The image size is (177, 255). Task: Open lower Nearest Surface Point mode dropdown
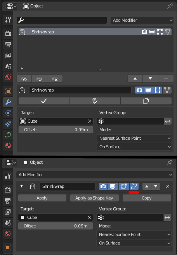(134, 234)
